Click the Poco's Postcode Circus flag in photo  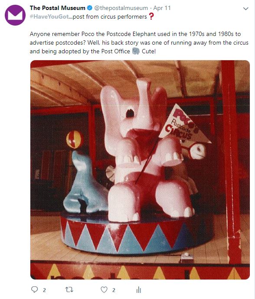point(183,124)
